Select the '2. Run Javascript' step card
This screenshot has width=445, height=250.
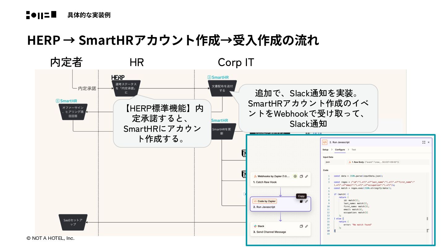coord(280,204)
